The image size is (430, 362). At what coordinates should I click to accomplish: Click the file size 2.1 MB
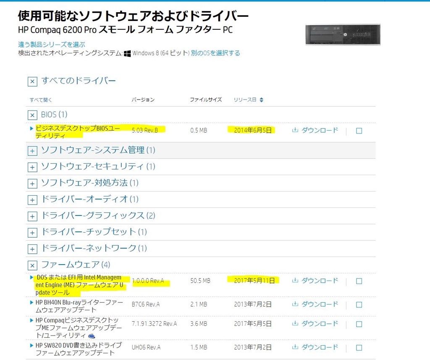click(x=199, y=304)
